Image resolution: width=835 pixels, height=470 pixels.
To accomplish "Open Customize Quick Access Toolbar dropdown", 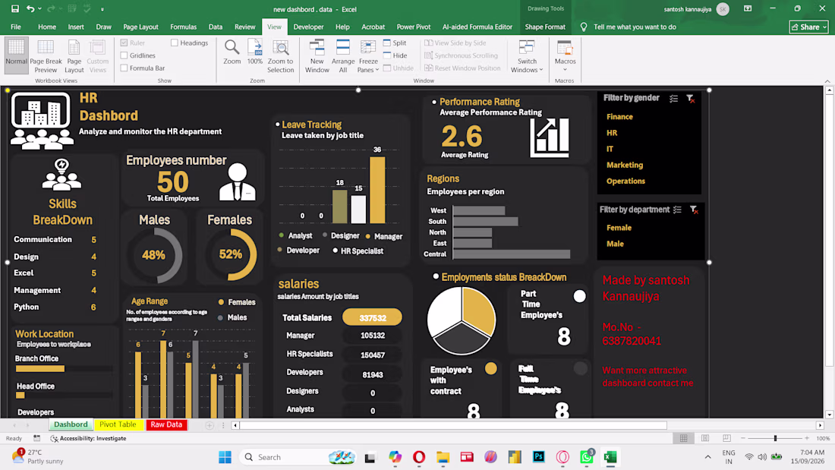I will click(x=102, y=9).
